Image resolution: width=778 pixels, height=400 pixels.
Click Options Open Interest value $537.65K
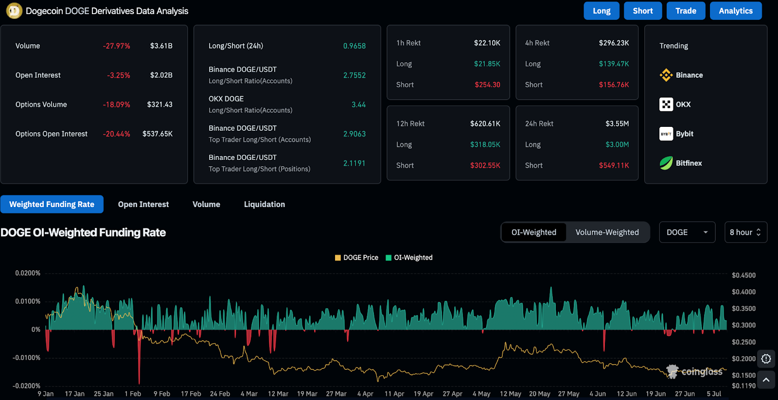click(x=158, y=134)
